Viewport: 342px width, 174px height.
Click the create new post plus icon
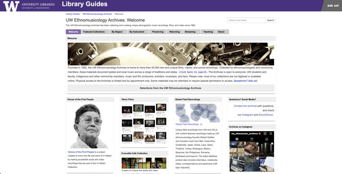pos(265,133)
